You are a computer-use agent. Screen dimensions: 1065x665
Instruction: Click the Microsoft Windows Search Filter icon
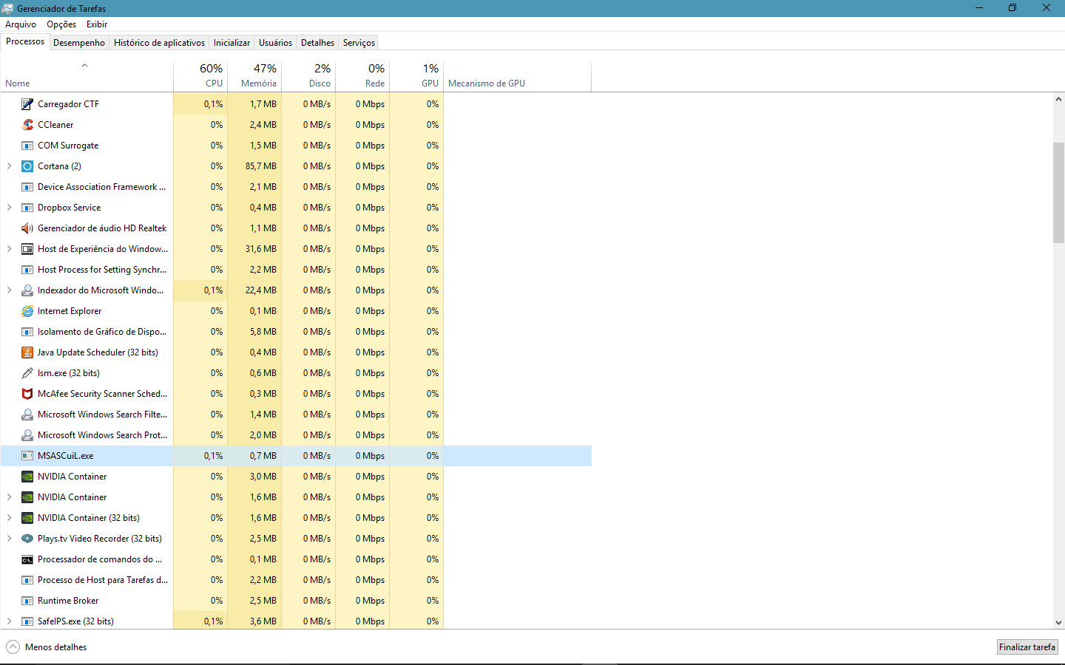click(27, 415)
